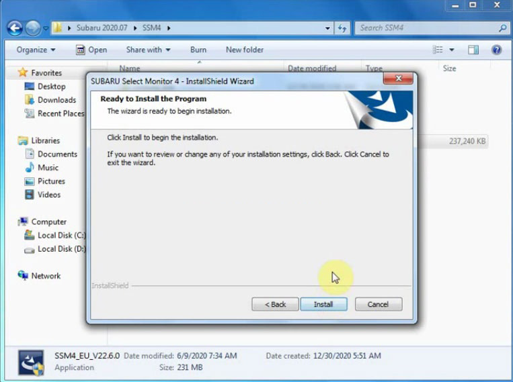The height and width of the screenshot is (382, 513).
Task: Select Libraries in the navigation pane
Action: pos(46,140)
